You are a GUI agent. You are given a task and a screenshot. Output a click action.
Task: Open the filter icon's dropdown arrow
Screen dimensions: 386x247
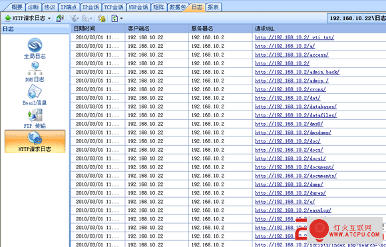[x=78, y=19]
